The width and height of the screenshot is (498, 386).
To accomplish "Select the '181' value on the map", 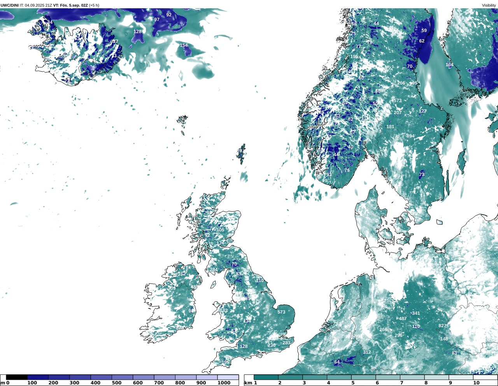I will click(390, 127).
